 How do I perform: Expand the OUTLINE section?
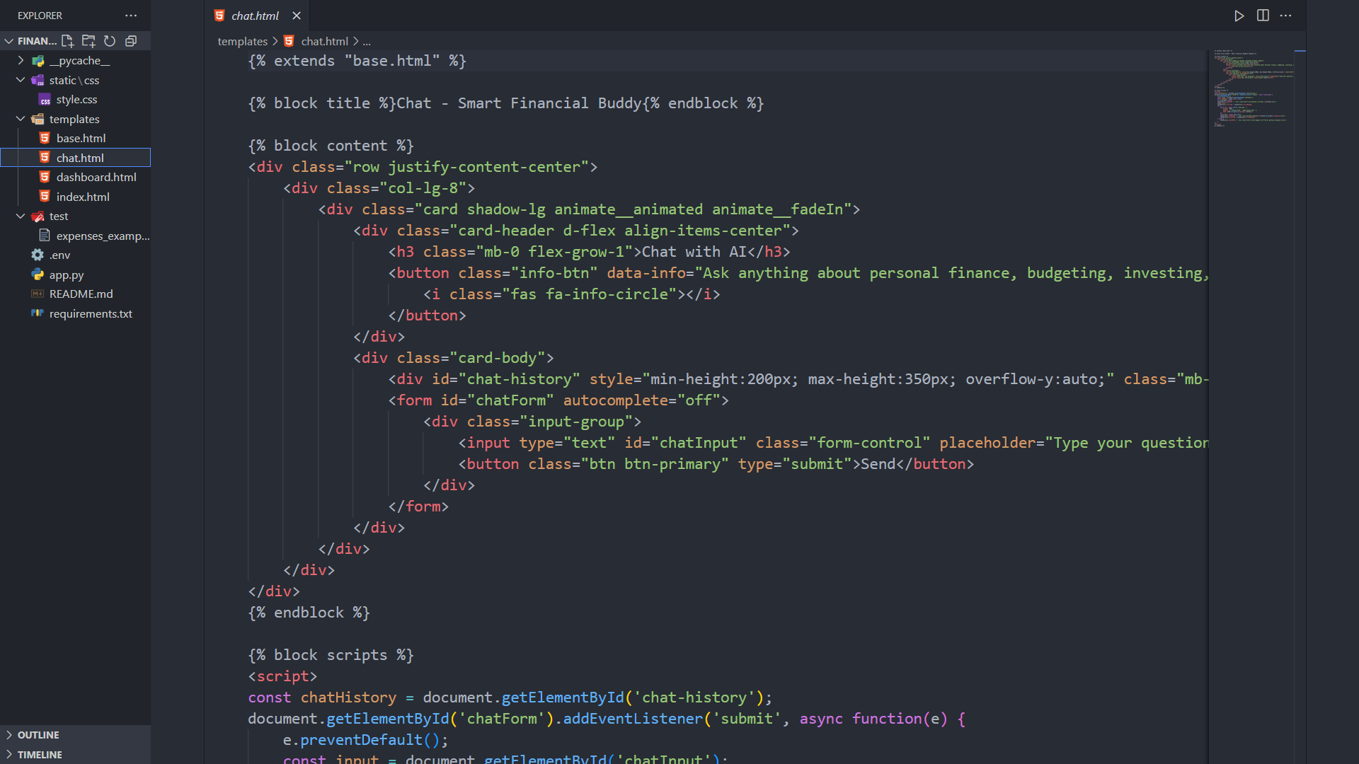pos(38,735)
